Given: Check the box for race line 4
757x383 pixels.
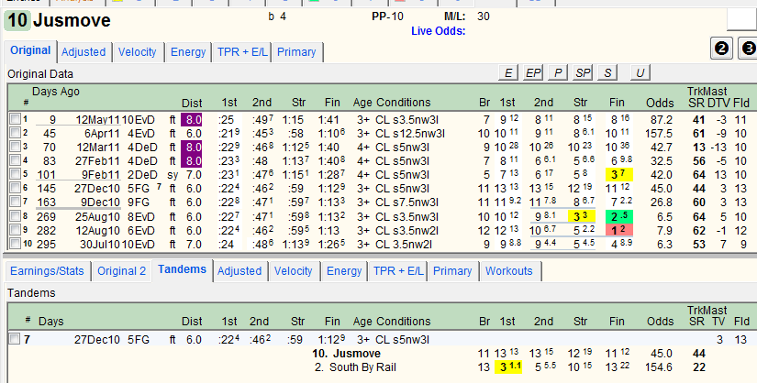Looking at the screenshot, I should pyautogui.click(x=16, y=160).
